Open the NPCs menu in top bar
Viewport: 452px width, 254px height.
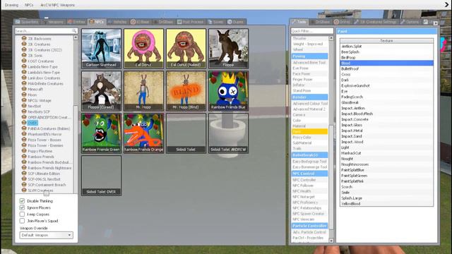point(29,5)
